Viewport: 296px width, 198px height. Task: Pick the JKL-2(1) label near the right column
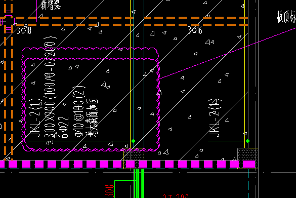tap(215, 118)
